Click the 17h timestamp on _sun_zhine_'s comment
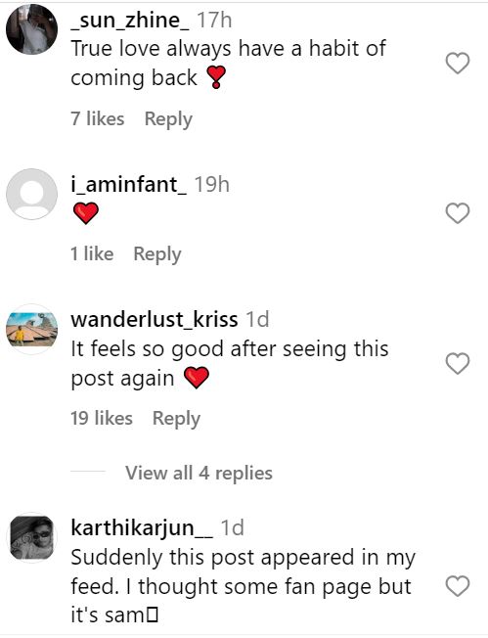The height and width of the screenshot is (638, 488). pos(215,21)
